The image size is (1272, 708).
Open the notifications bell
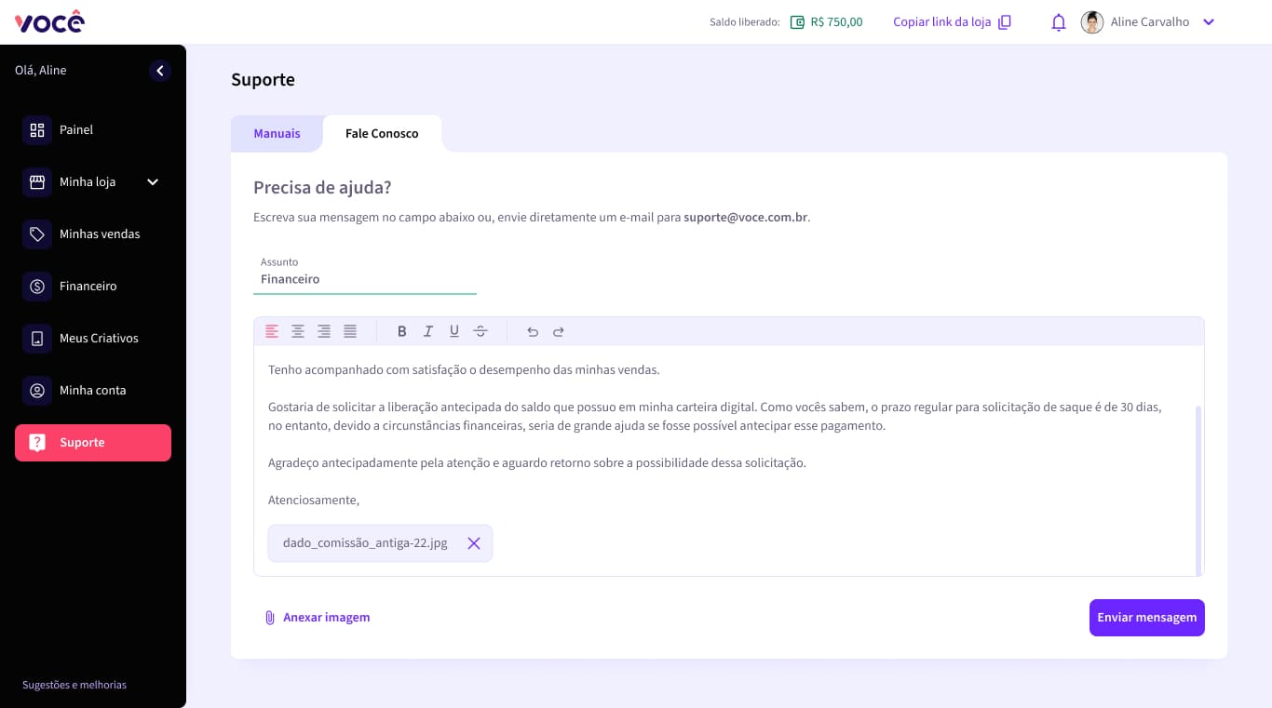point(1058,22)
